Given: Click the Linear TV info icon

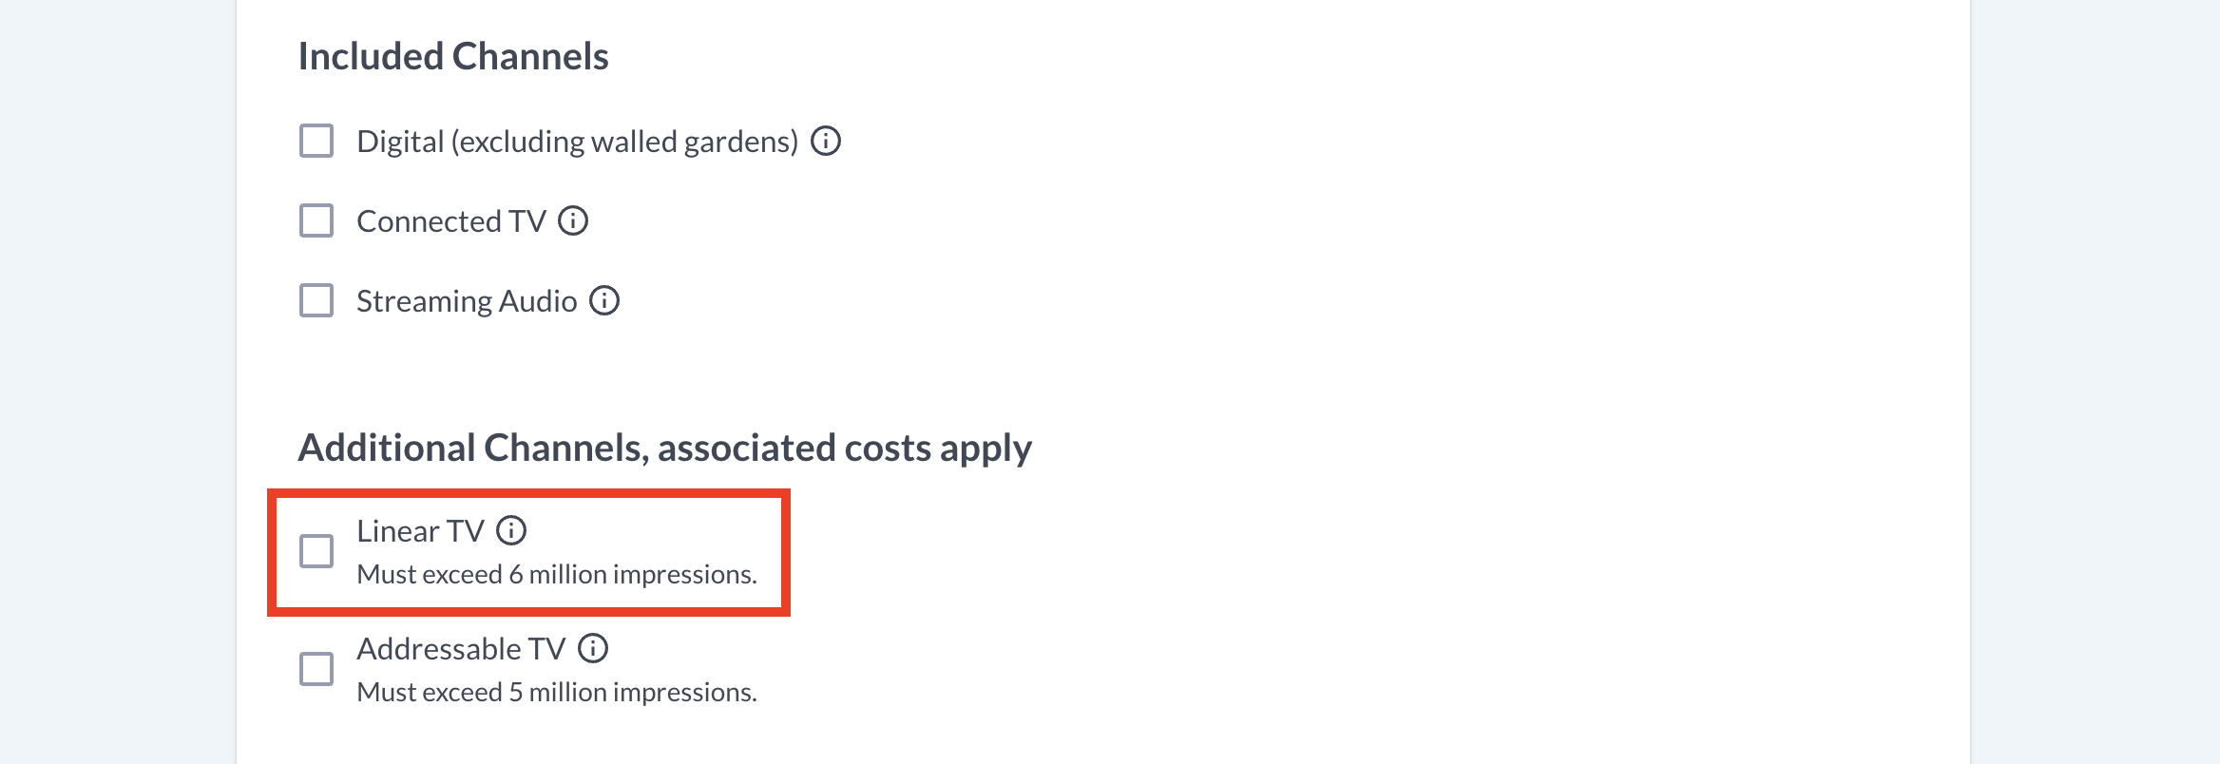Looking at the screenshot, I should click(x=511, y=531).
